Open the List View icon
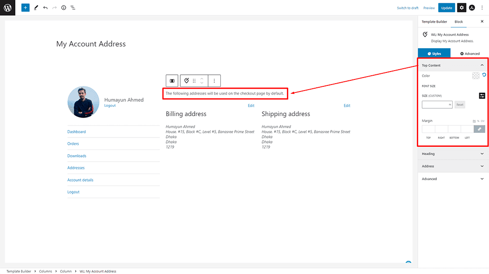This screenshot has height=274, width=489. [73, 8]
